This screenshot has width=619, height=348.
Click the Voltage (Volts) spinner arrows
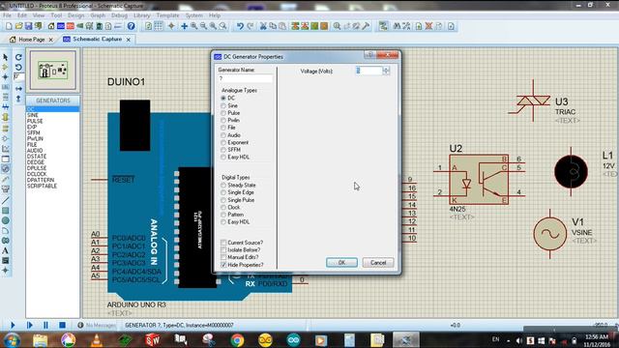pos(386,71)
